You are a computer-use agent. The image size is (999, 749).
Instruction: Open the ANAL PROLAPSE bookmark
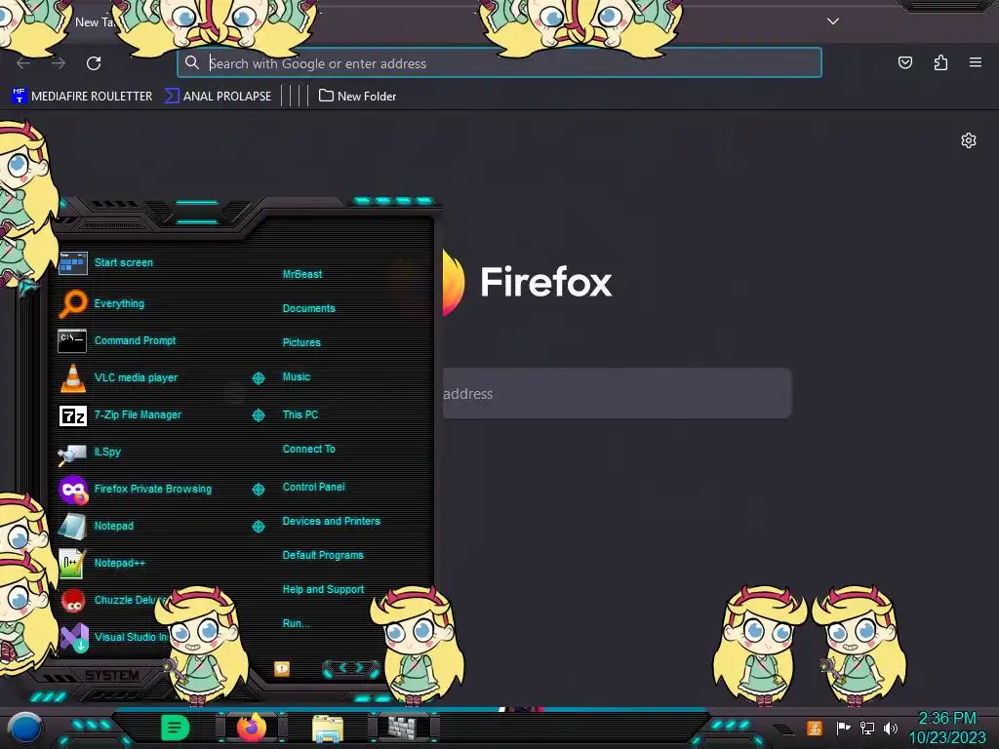click(219, 97)
